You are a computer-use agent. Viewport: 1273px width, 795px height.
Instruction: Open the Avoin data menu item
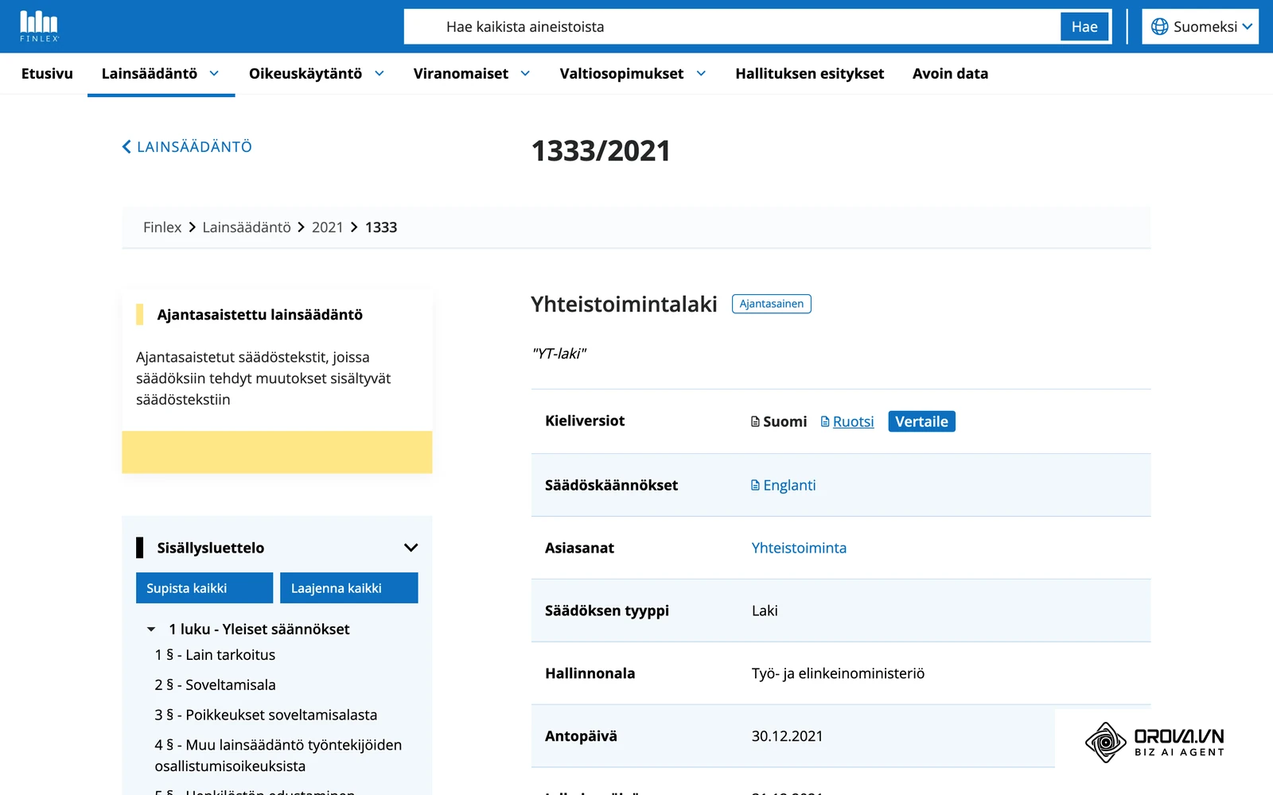point(950,74)
